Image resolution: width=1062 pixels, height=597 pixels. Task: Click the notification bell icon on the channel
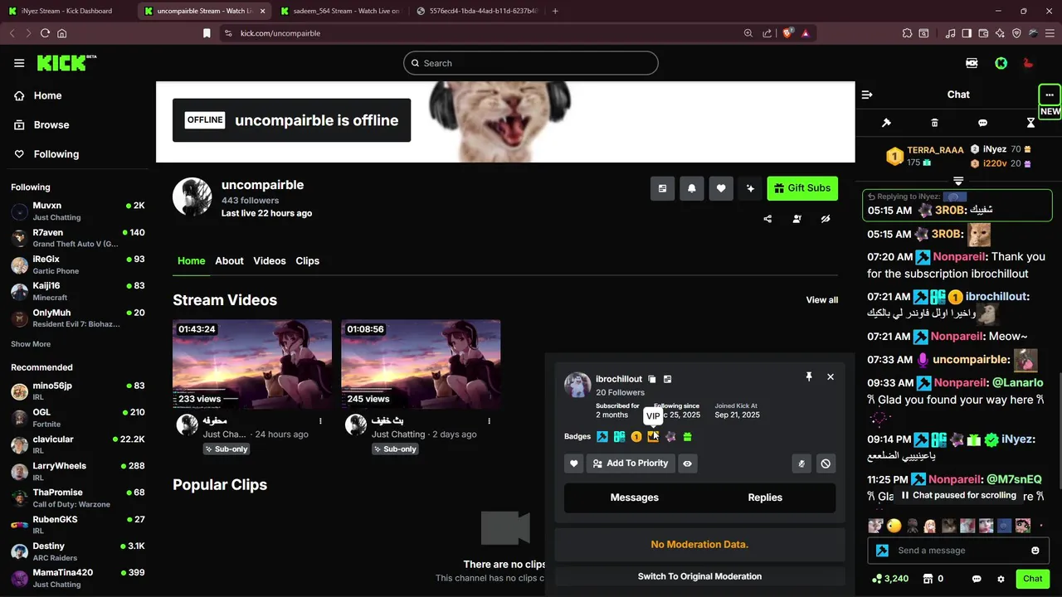692,188
